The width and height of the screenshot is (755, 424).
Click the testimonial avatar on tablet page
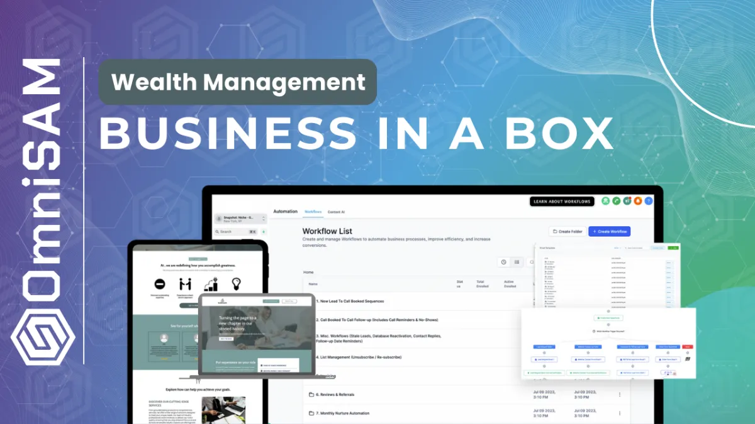click(x=164, y=337)
